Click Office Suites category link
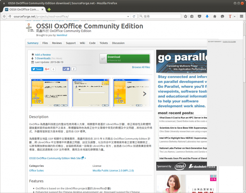Viewport: 246px width, 193px height. point(37,171)
